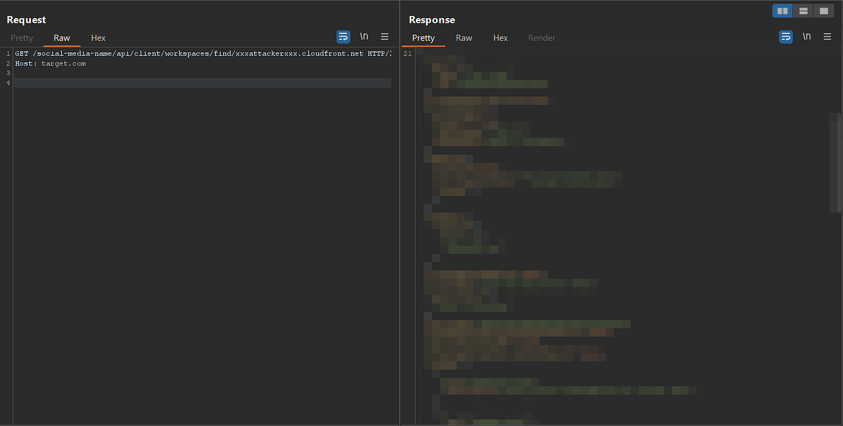This screenshot has width=843, height=426.
Task: Select the side-by-side layout view
Action: 782,11
